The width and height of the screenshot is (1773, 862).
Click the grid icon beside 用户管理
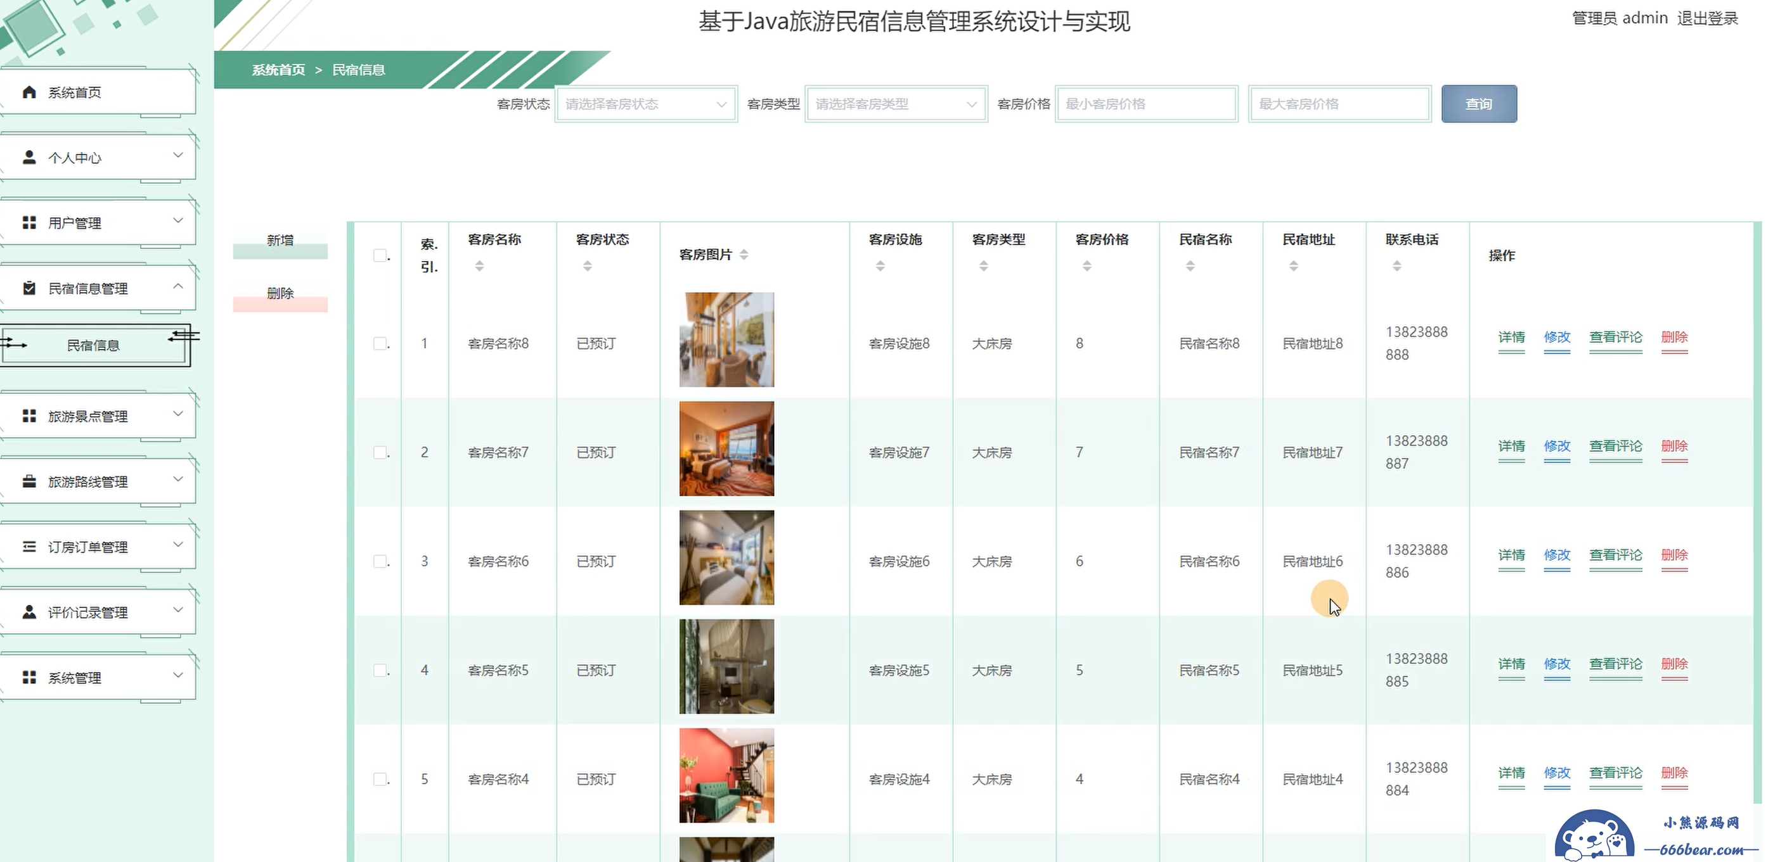(29, 223)
